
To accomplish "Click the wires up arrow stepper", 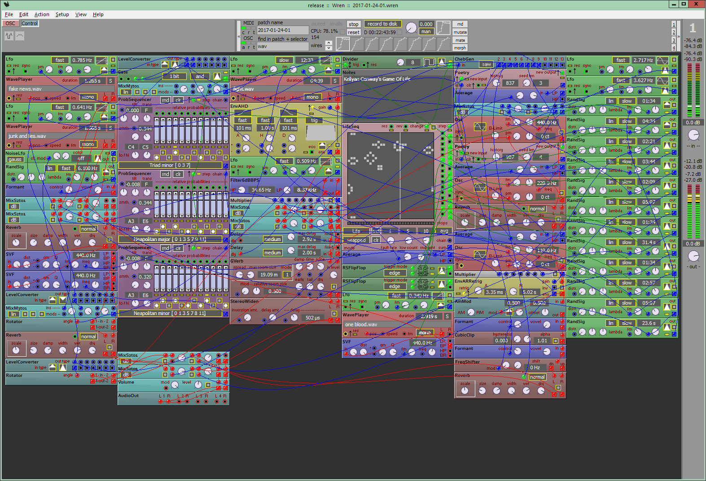I will 329,43.
